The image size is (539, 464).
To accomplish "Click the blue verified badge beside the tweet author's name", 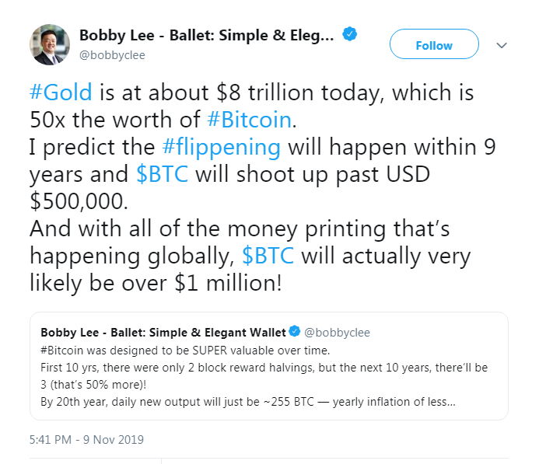I will click(x=349, y=34).
